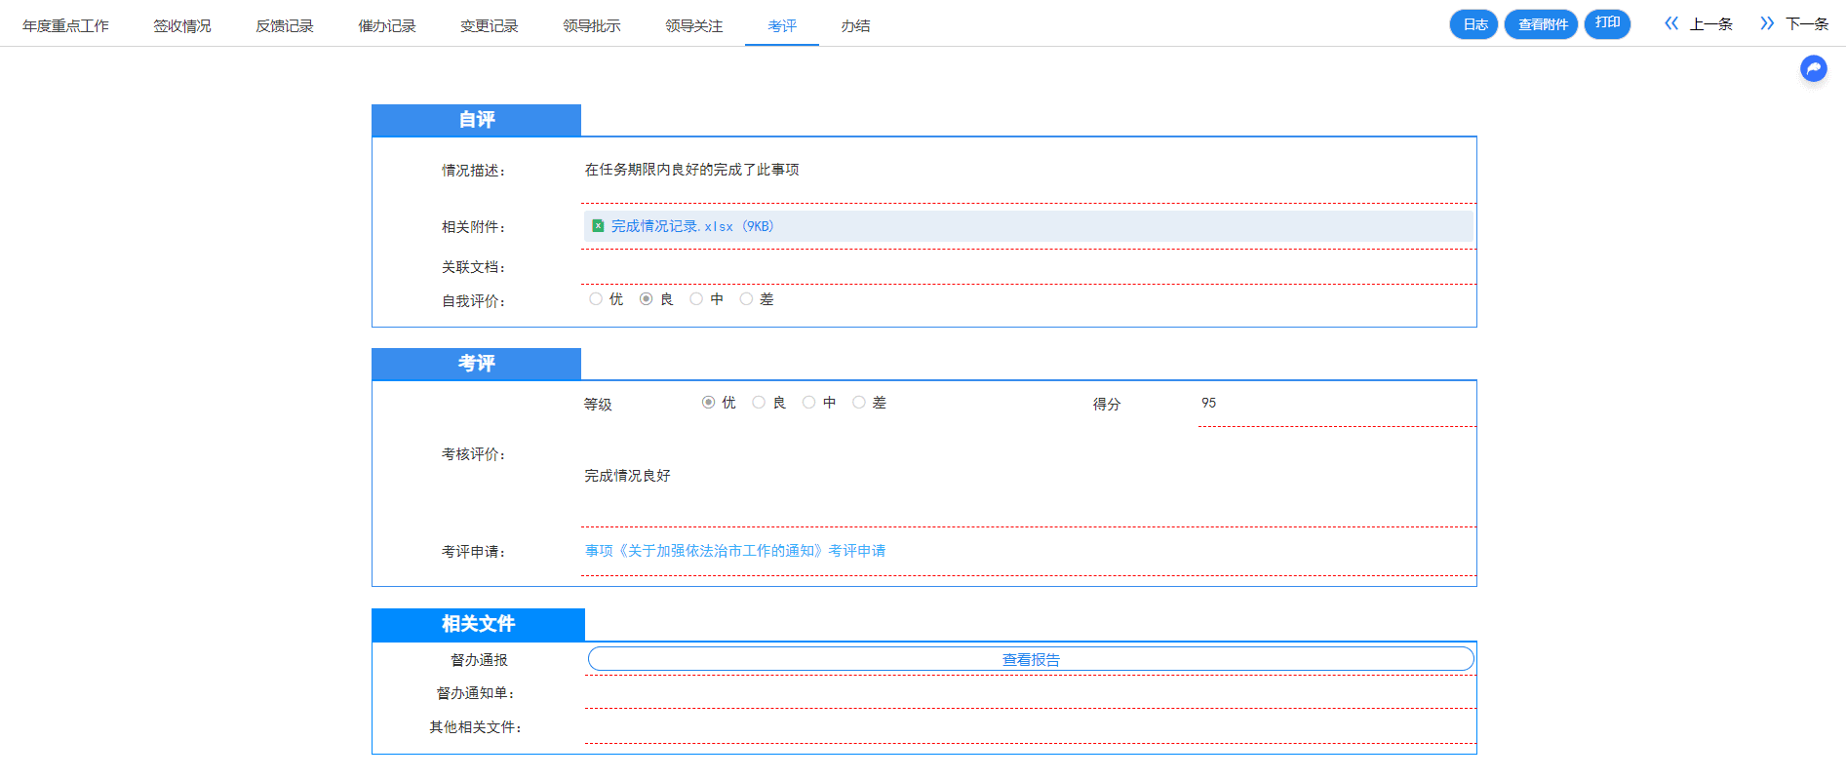Click the double-left chevron for 上一条
1846x779 pixels.
[x=1671, y=23]
